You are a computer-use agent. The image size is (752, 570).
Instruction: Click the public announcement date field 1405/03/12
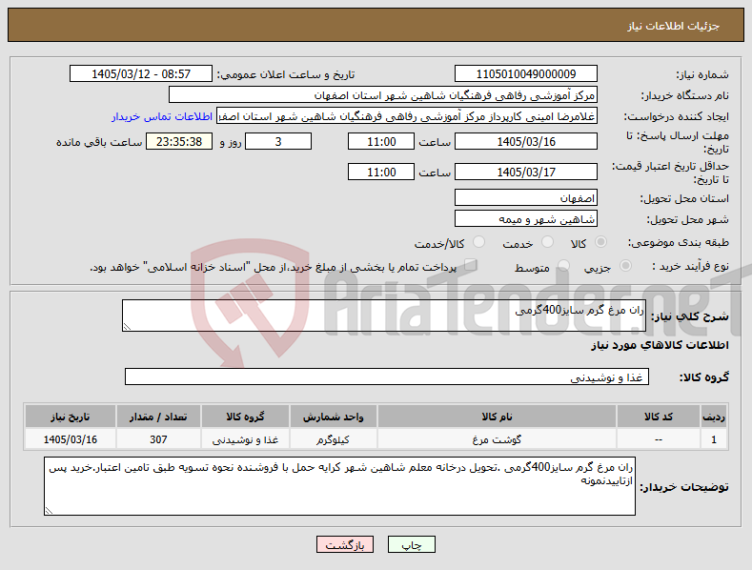tap(141, 74)
